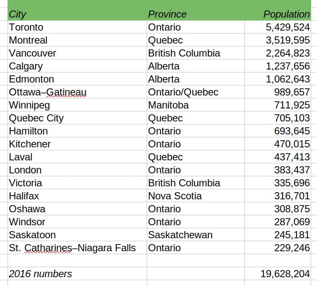Select Hamilton's population 693,645

pos(278,131)
